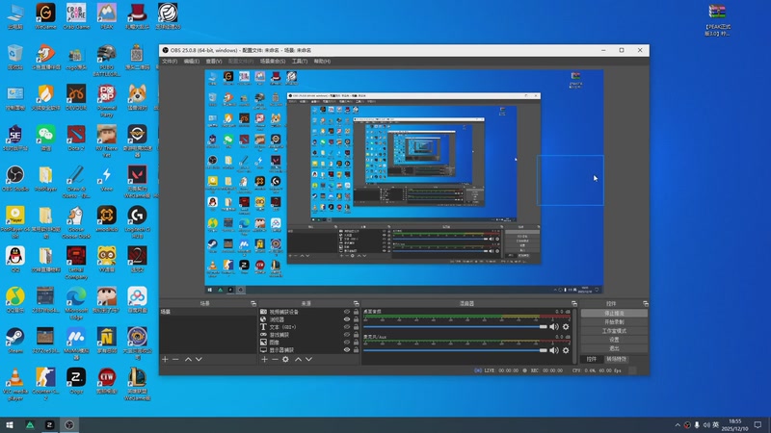Toggle visibility of video capture device source

pyautogui.click(x=347, y=312)
